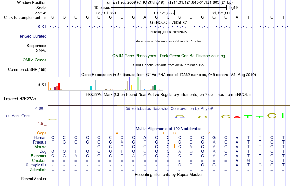Open the SIX1 label beside the GENCODE track
Viewport: 290px width, 186px height.
[x=42, y=27]
